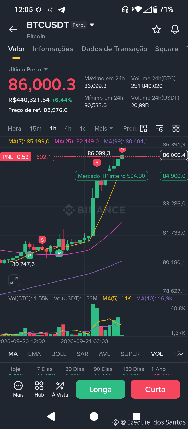Open the Mais timeframe dropdown

[104, 128]
